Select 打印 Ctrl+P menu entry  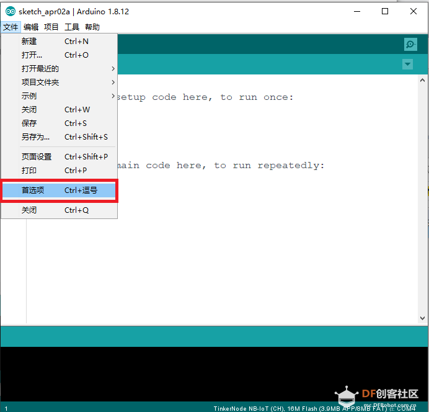pyautogui.click(x=59, y=171)
